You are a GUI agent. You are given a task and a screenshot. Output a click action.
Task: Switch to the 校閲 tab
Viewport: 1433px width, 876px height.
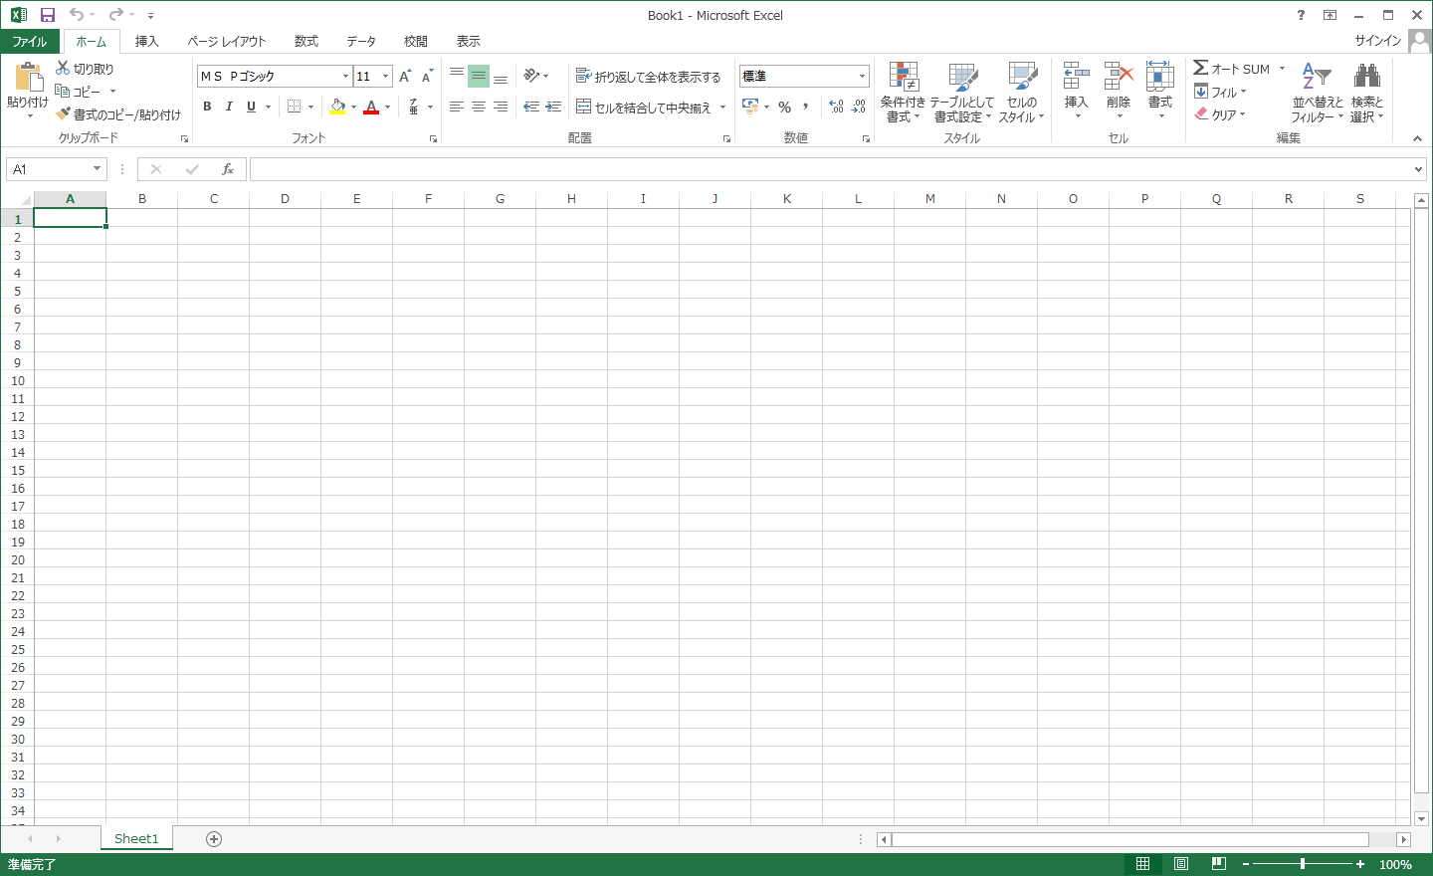(x=416, y=41)
